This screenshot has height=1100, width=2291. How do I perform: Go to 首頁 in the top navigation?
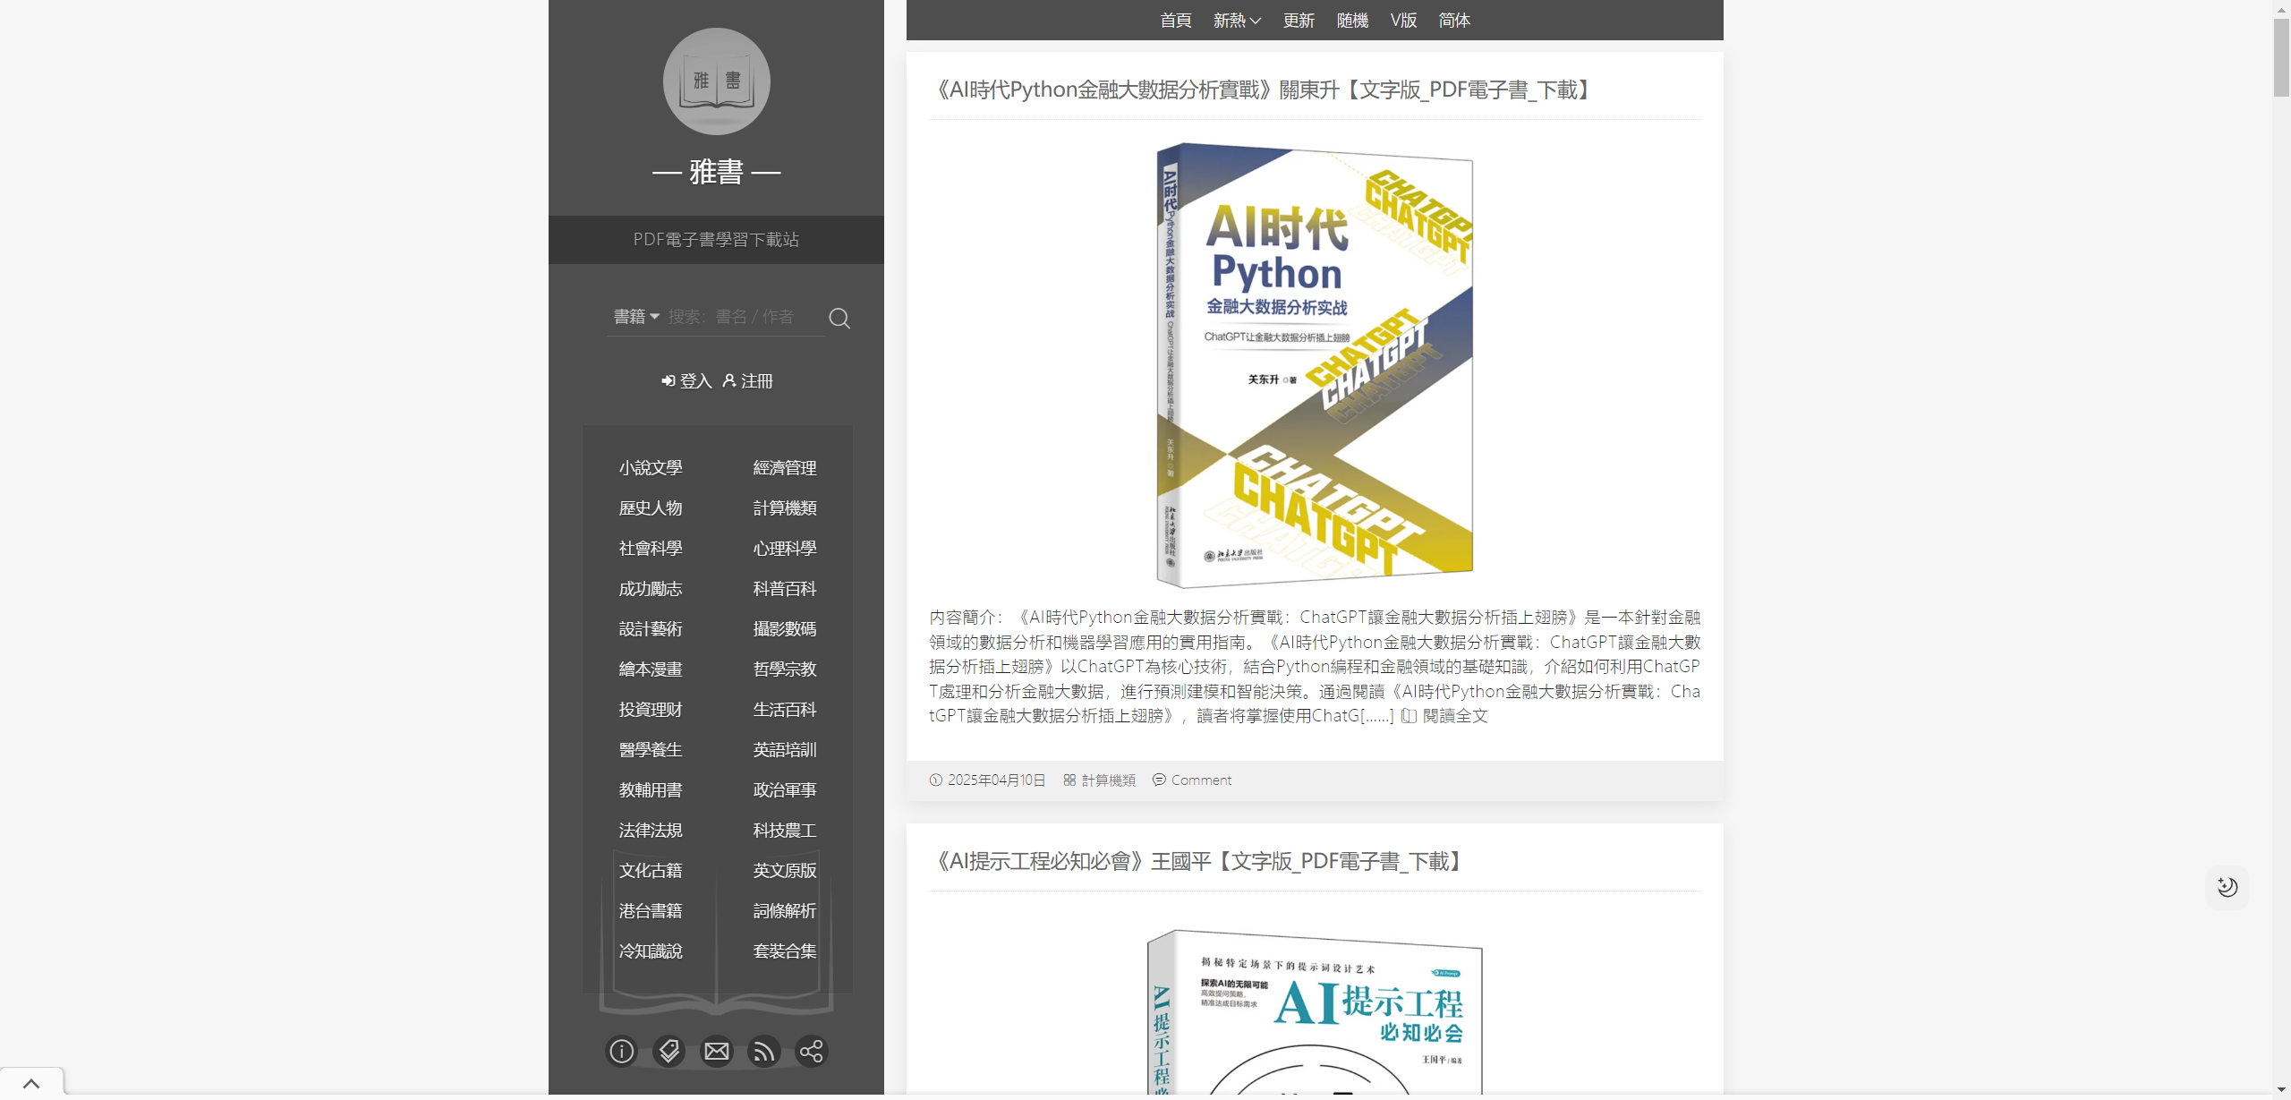point(1175,21)
